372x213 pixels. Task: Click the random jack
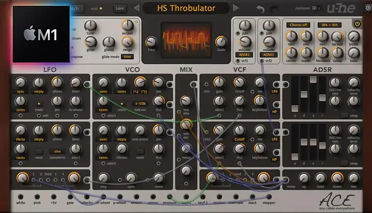219,196
